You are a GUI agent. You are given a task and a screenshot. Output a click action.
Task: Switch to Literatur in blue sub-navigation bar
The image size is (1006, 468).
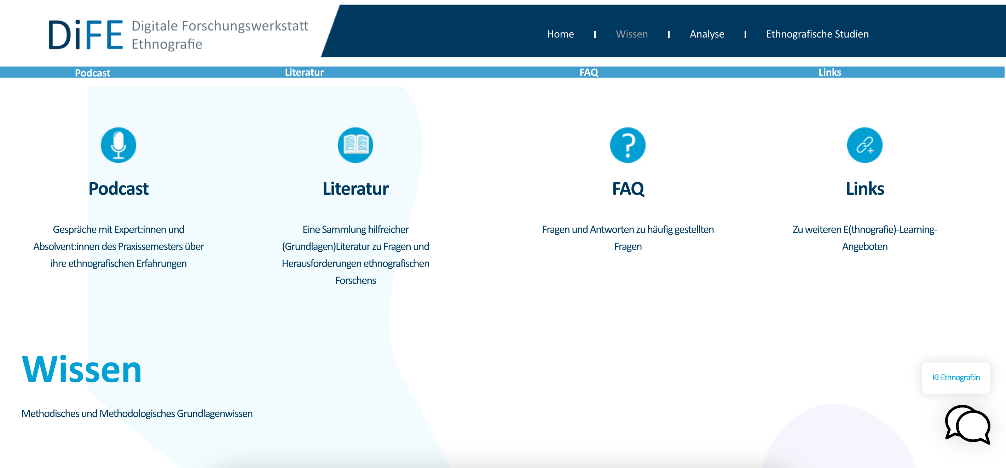(x=304, y=72)
